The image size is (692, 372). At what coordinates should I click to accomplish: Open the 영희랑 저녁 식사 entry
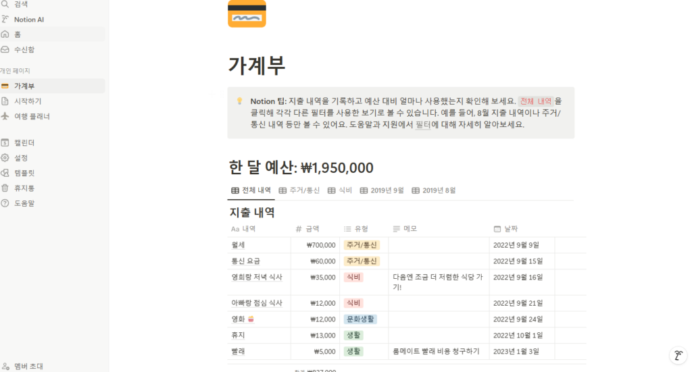coord(257,277)
